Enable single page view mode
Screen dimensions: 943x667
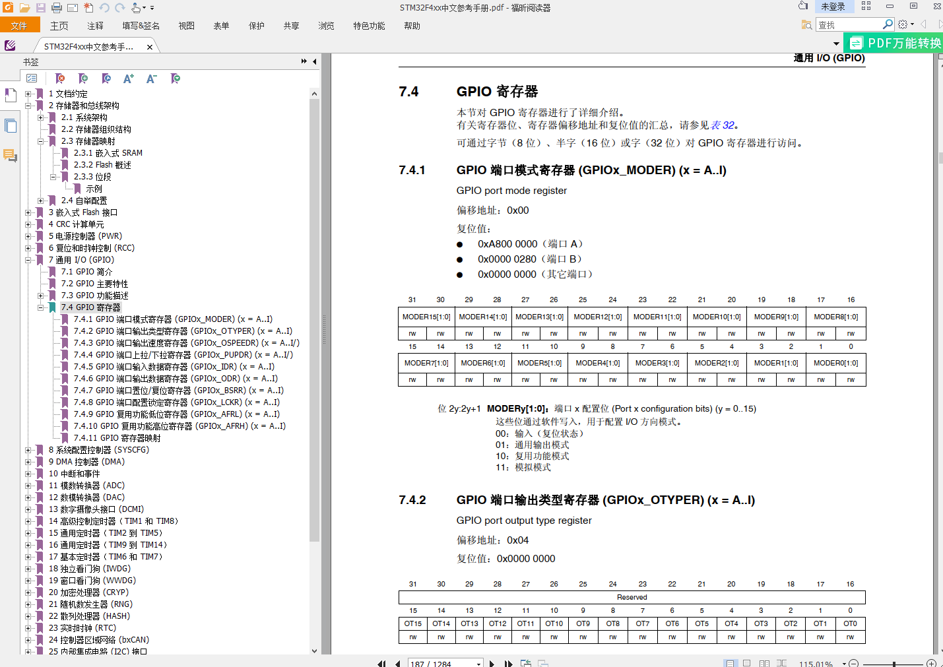point(730,664)
